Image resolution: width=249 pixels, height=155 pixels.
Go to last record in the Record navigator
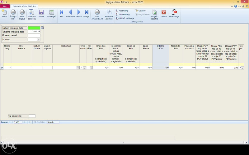27,122
